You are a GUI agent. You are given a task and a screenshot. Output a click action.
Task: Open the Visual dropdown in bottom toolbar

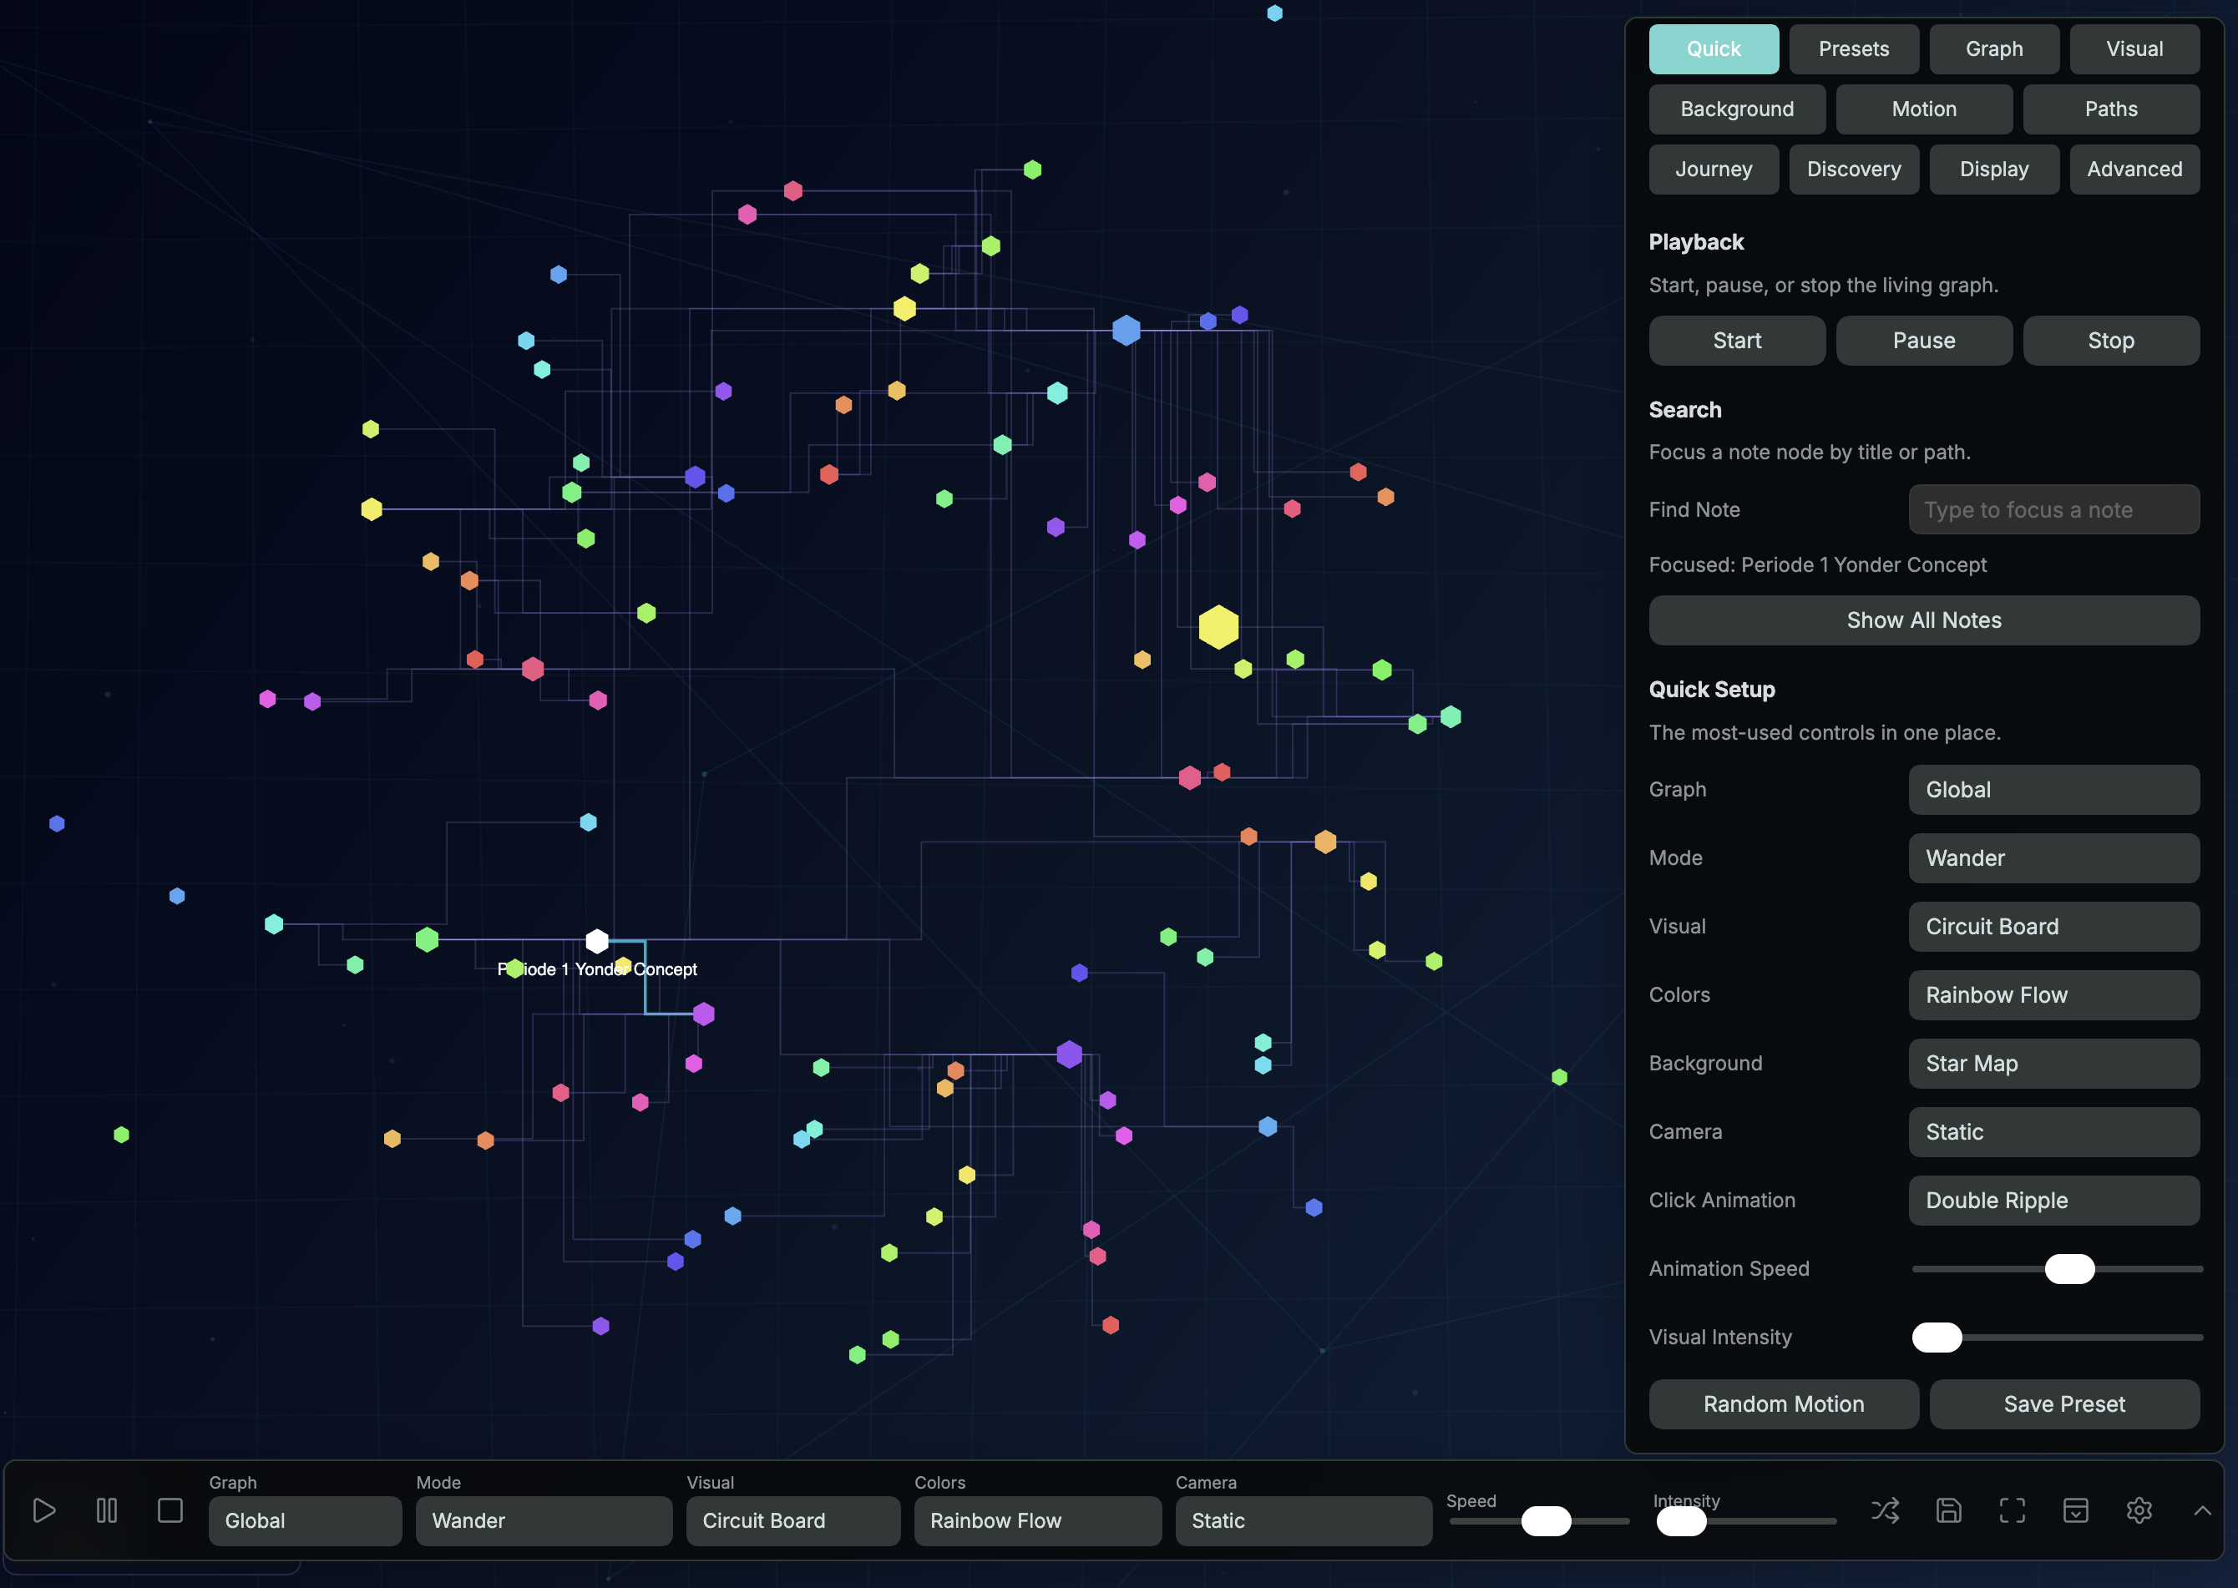coord(793,1520)
